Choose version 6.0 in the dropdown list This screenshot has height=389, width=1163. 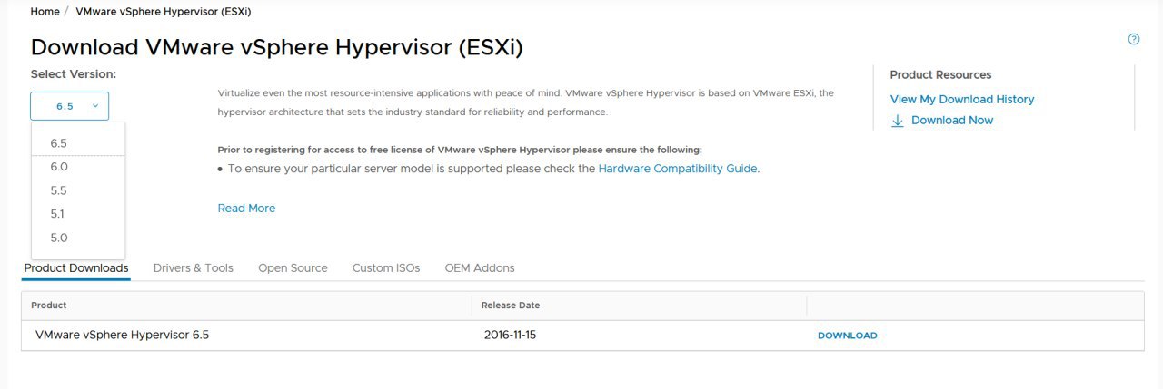pos(78,167)
